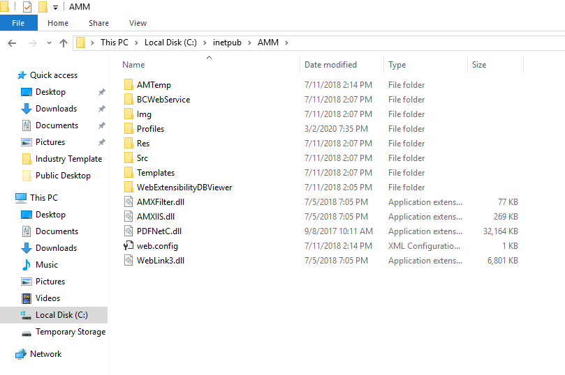
Task: Click inetpub breadcrumb in address bar
Action: 227,43
